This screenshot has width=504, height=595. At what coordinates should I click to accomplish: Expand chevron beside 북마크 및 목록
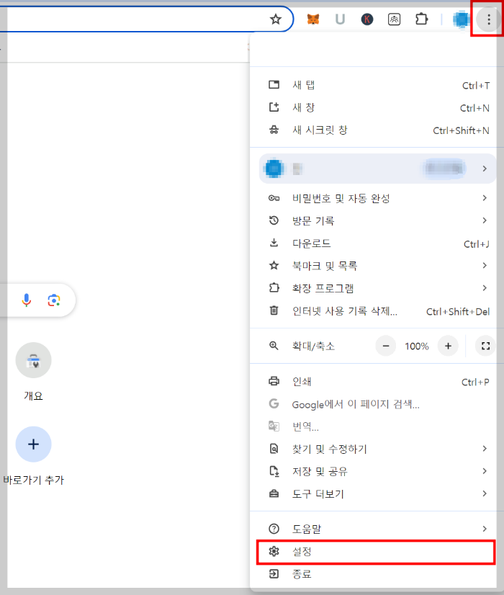tap(485, 265)
